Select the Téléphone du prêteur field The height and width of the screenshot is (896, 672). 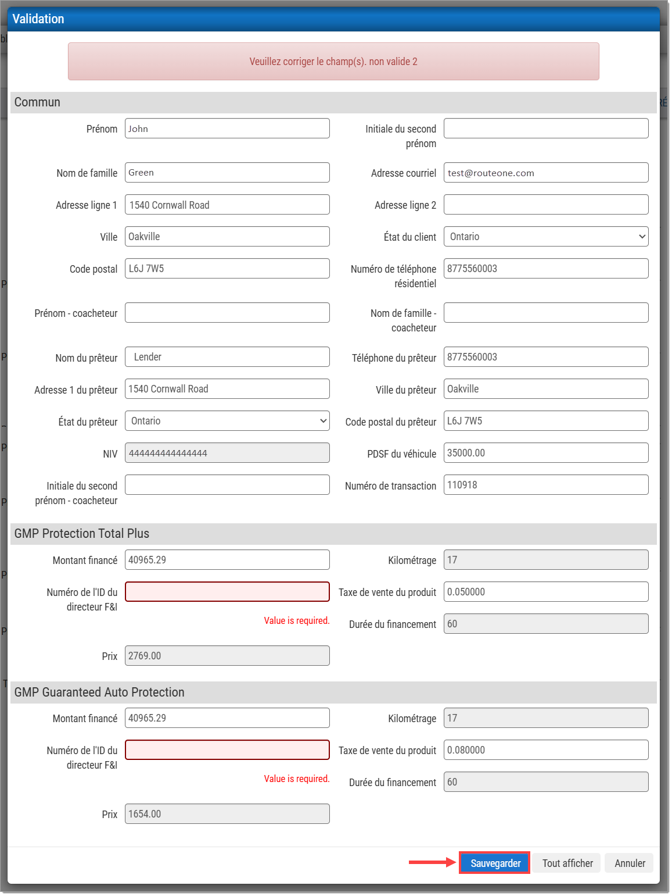tap(545, 357)
